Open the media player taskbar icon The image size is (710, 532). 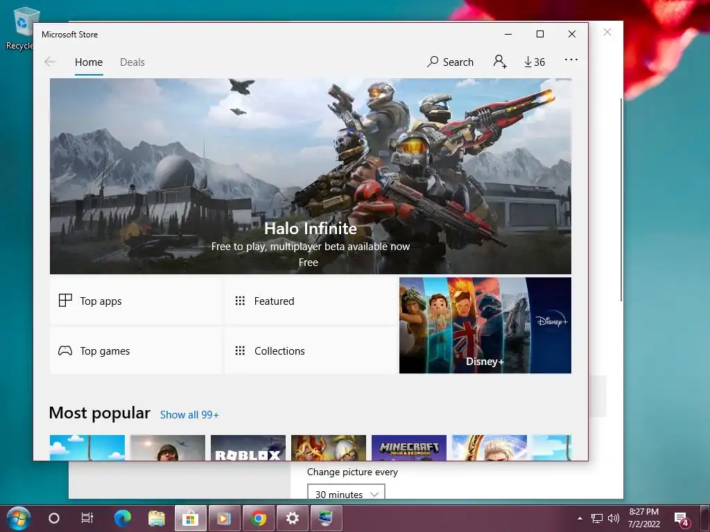pos(224,518)
